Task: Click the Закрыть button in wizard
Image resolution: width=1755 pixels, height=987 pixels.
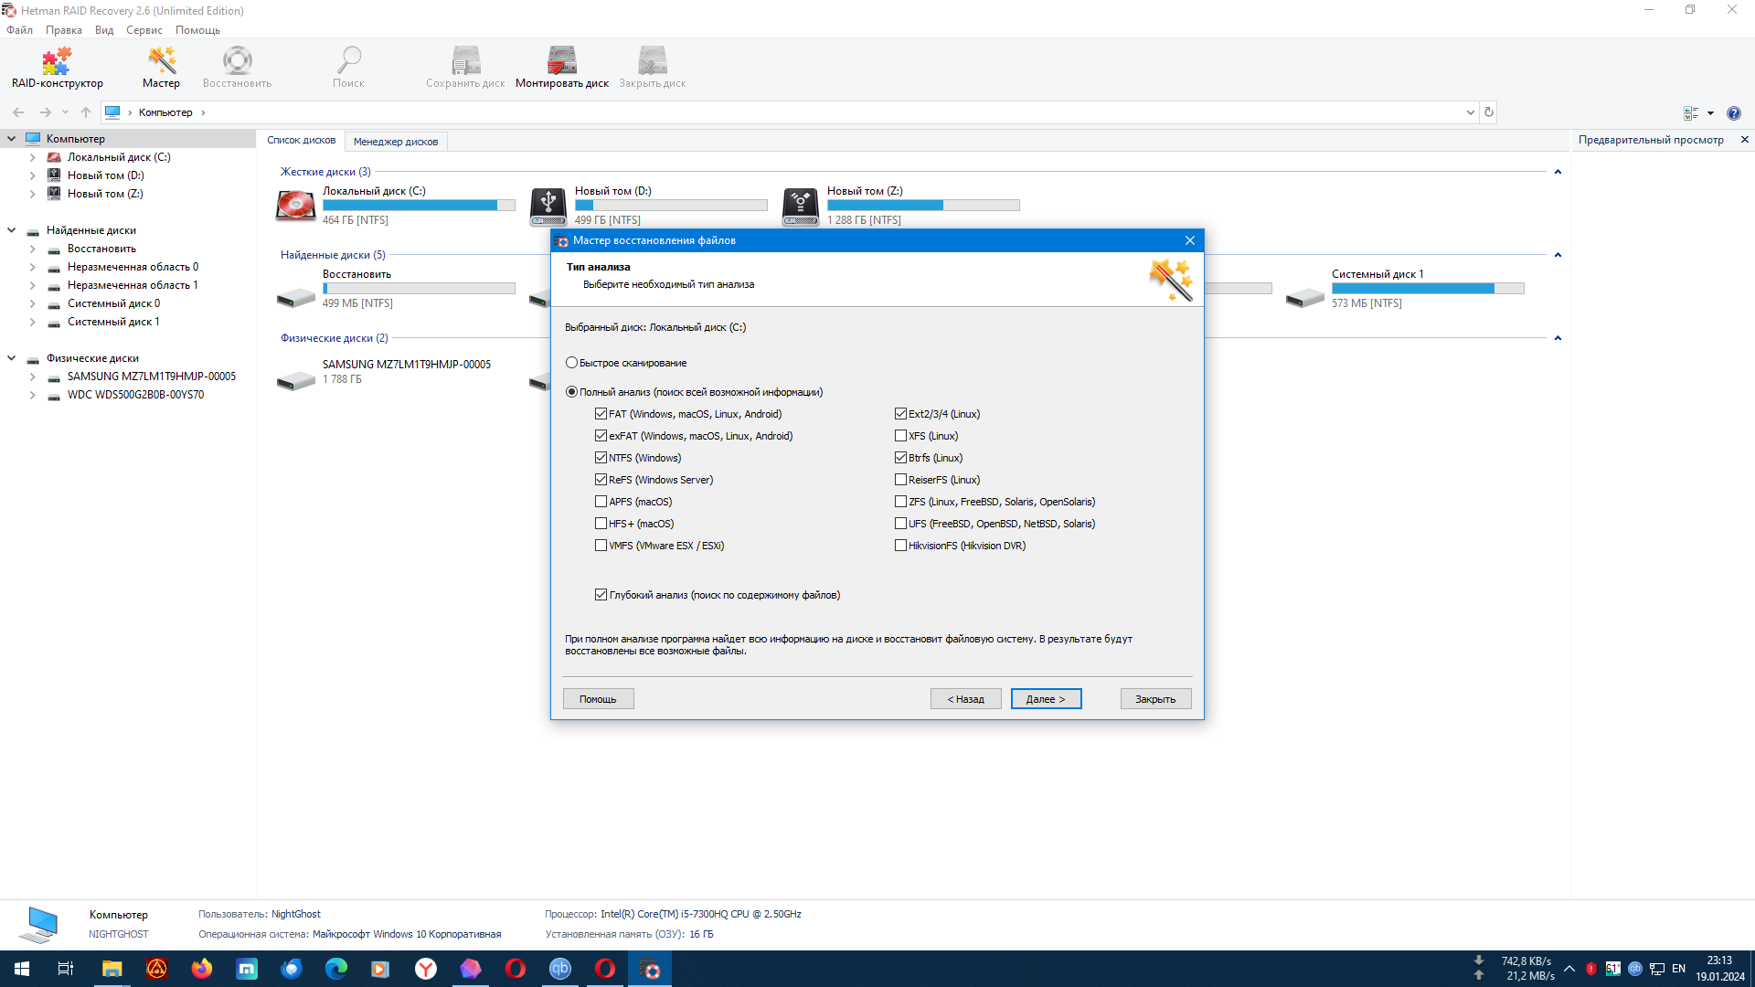Action: 1155,699
